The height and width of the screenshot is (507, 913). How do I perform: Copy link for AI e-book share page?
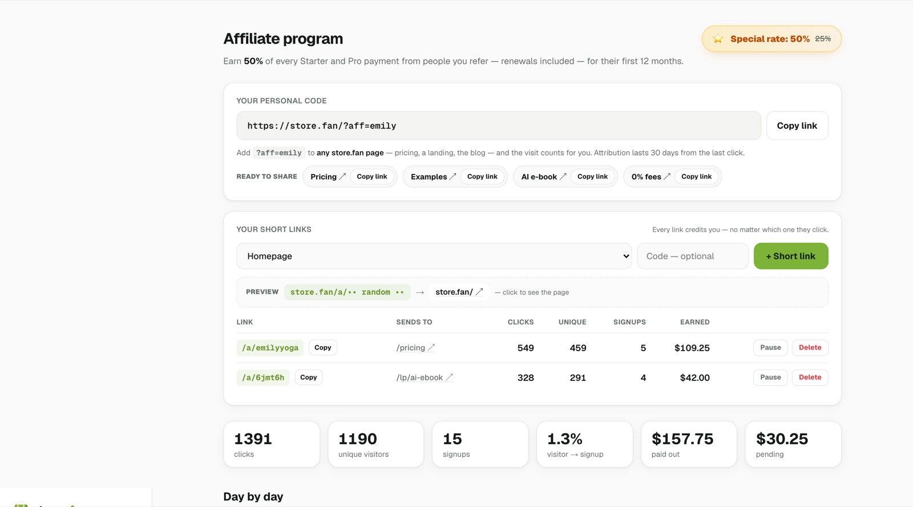(592, 177)
